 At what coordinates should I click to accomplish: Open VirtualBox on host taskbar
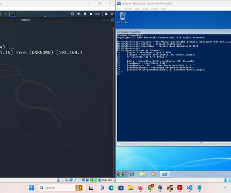pos(160,188)
